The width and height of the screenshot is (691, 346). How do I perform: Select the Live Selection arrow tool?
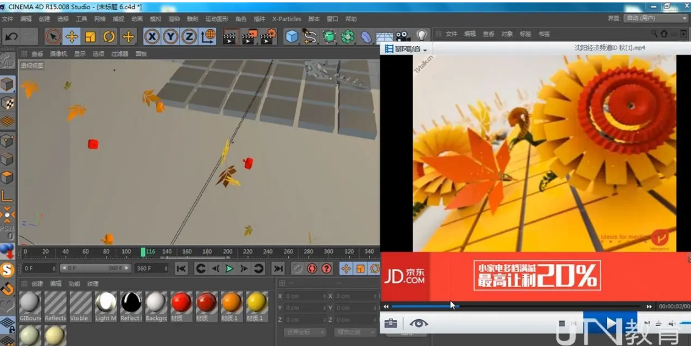coord(54,36)
